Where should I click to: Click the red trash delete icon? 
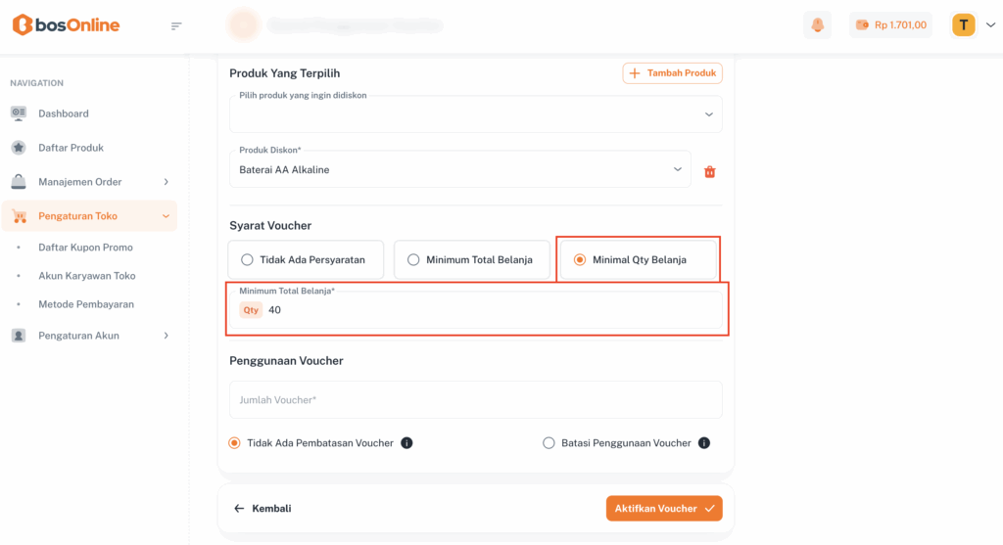(x=710, y=172)
